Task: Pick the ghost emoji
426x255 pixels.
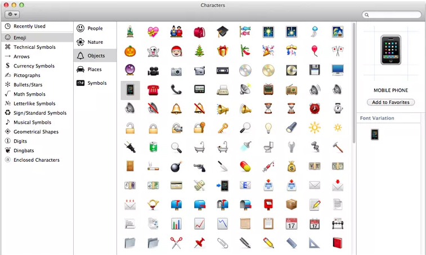Action: click(x=153, y=51)
